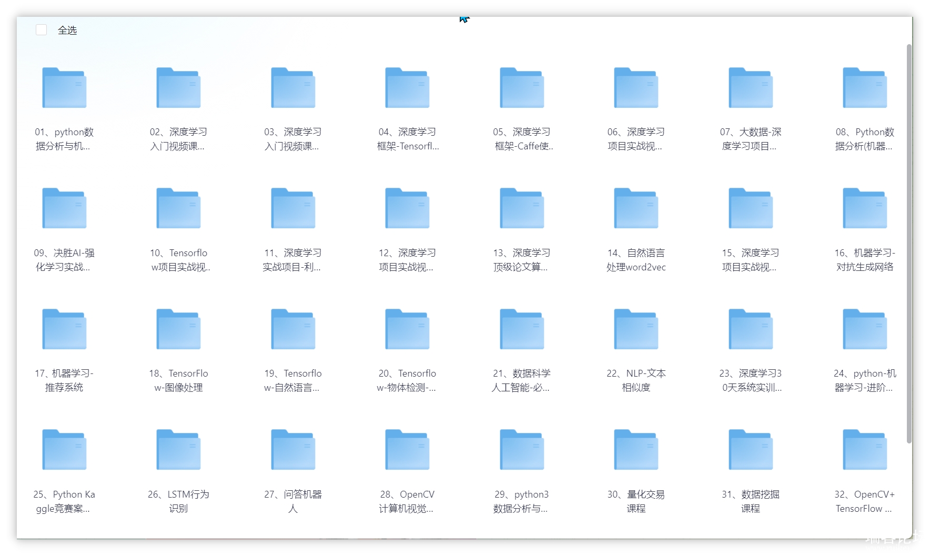Image resolution: width=930 pixels, height=556 pixels.
Task: Click folder icon 14、自然语言处理word2vec
Action: [636, 208]
